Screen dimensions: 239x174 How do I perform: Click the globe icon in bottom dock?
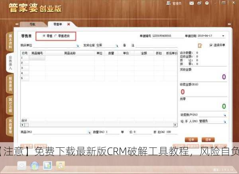35,166
